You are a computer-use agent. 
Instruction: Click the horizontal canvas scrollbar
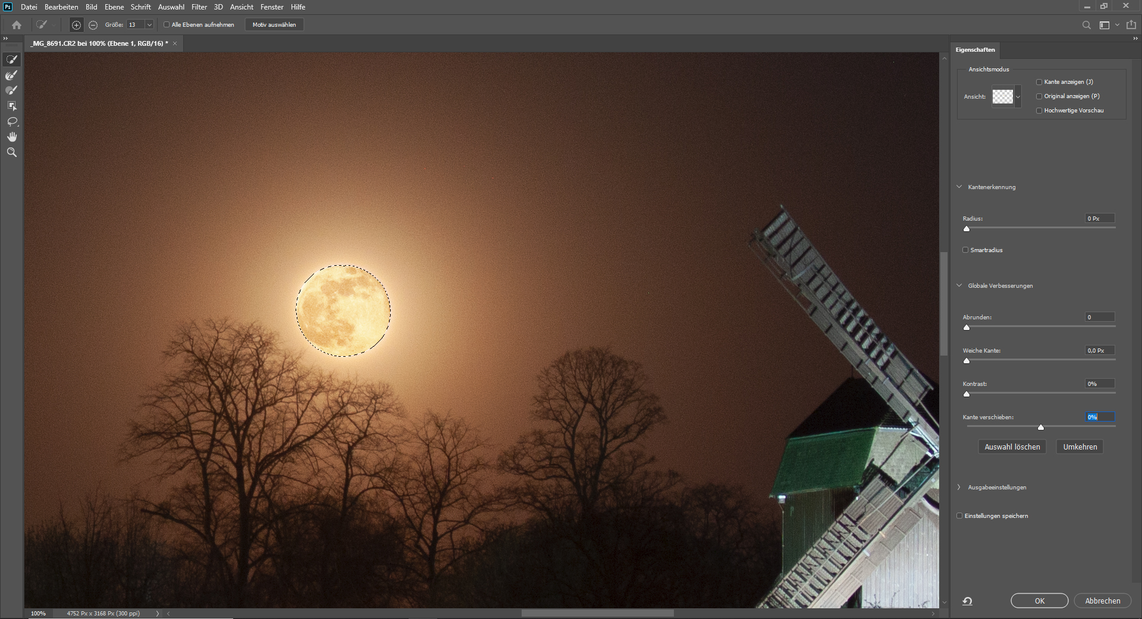click(x=598, y=614)
